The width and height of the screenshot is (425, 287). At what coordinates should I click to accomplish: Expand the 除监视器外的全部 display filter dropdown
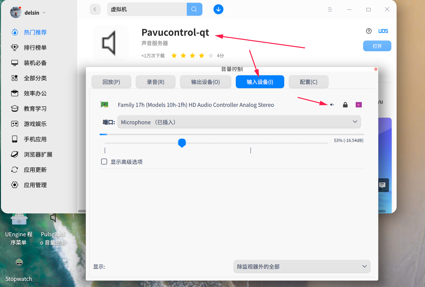[302, 266]
